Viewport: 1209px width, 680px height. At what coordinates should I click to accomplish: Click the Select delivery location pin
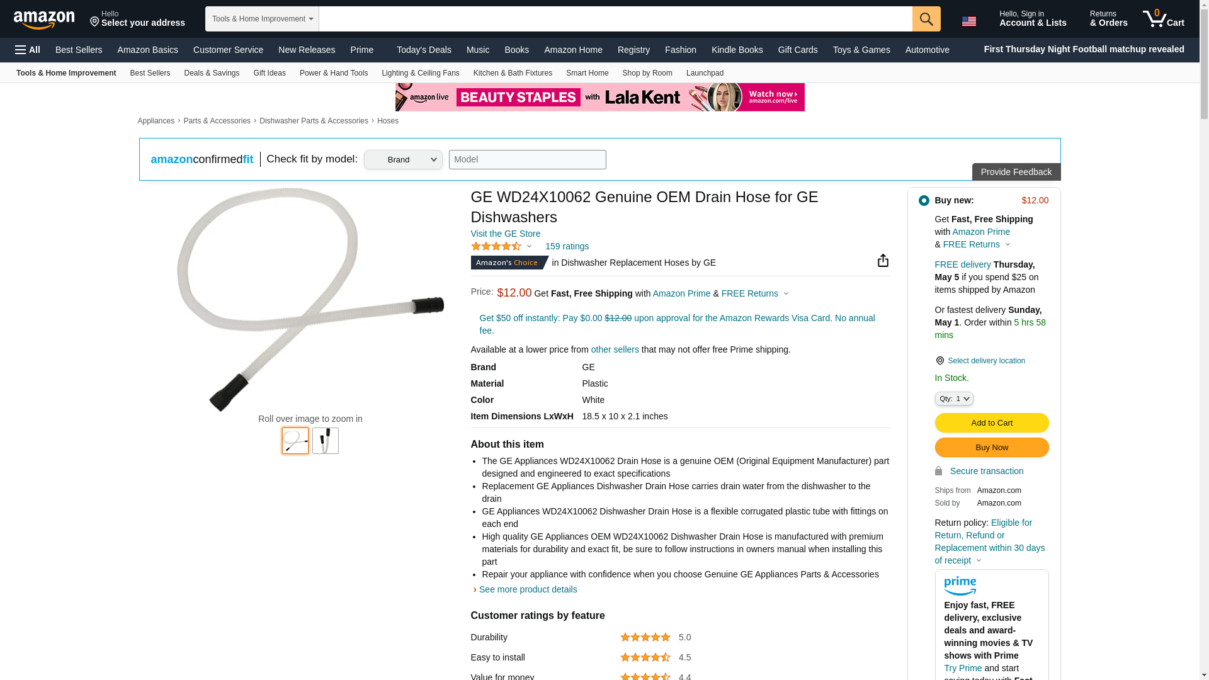(x=939, y=361)
